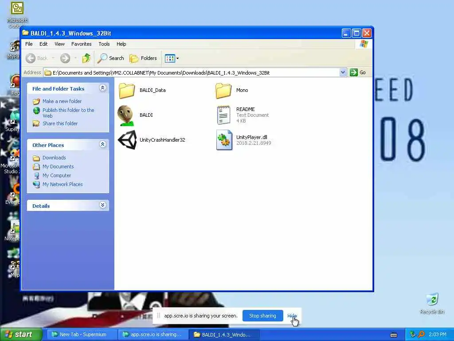Open the Back history dropdown arrow
The image size is (454, 341).
pyautogui.click(x=53, y=58)
